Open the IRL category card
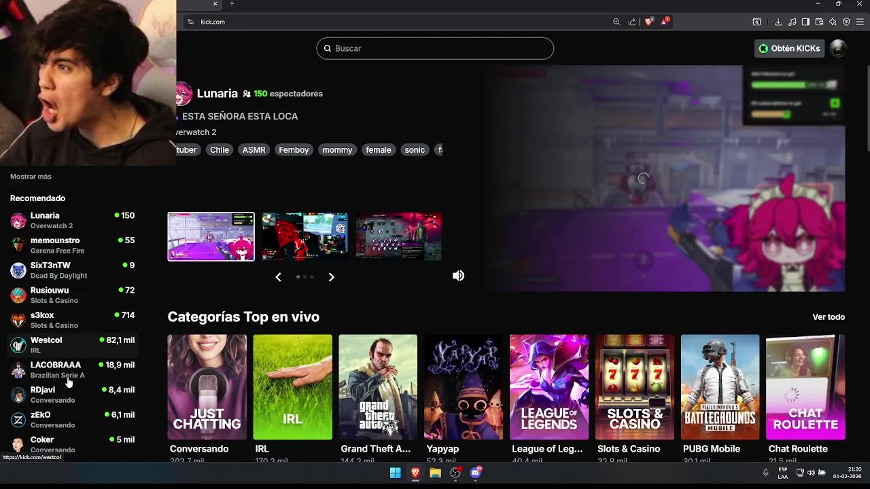870x489 pixels. [x=292, y=387]
